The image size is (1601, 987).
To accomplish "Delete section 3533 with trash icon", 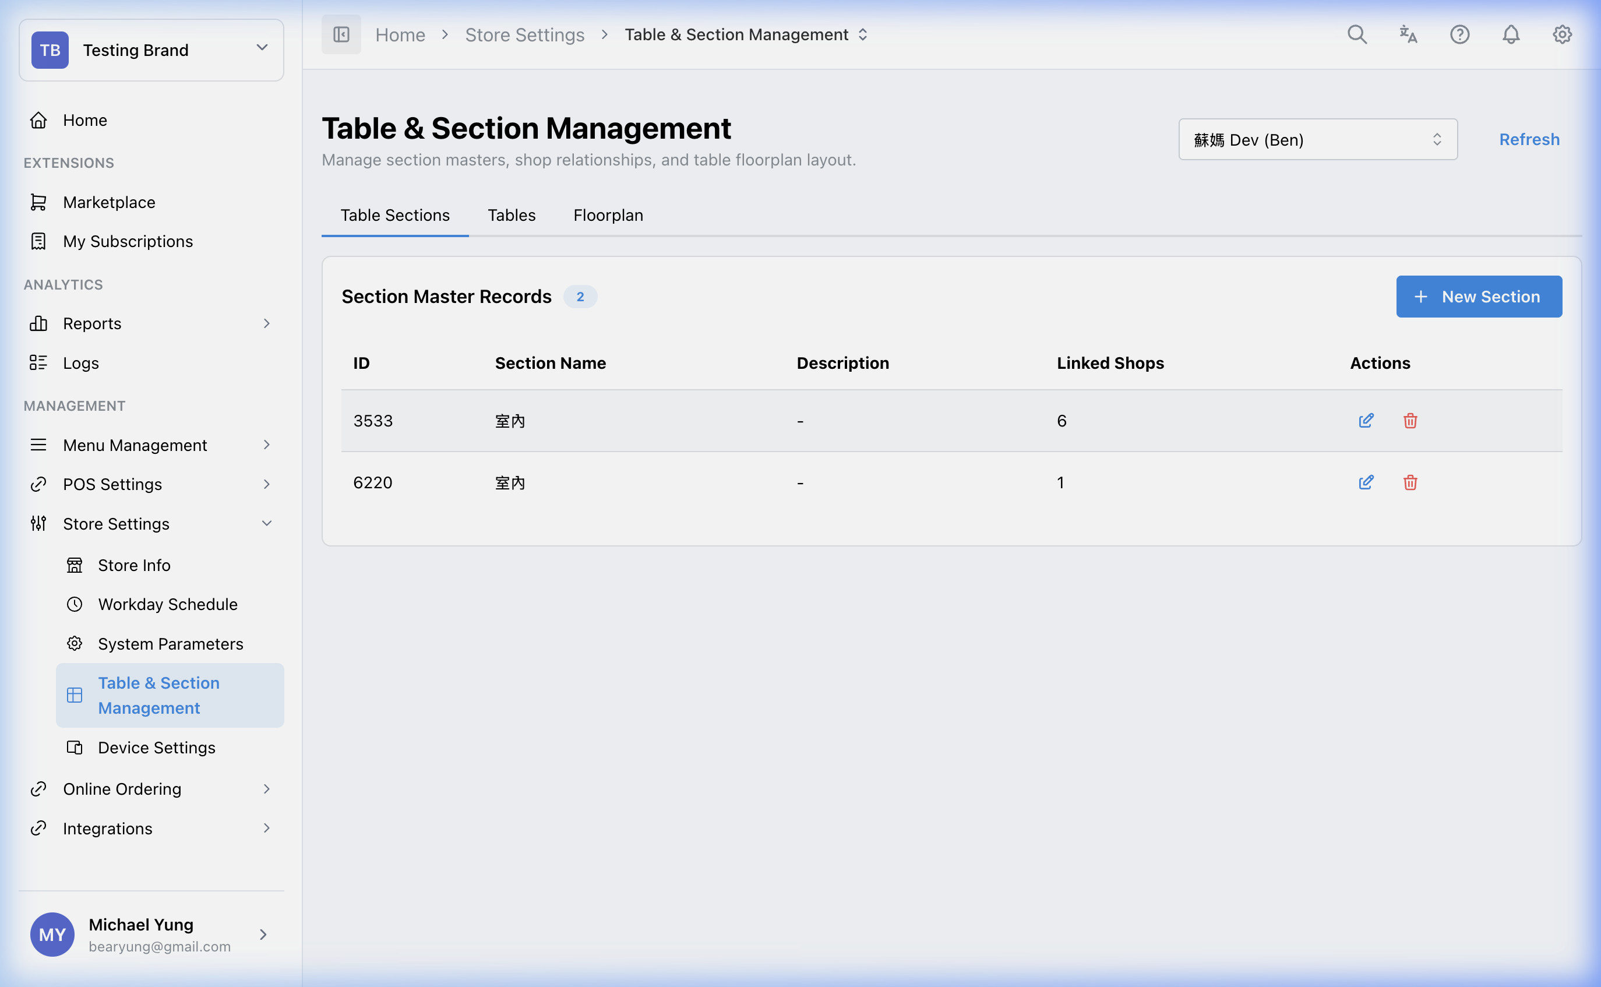I will pyautogui.click(x=1410, y=421).
